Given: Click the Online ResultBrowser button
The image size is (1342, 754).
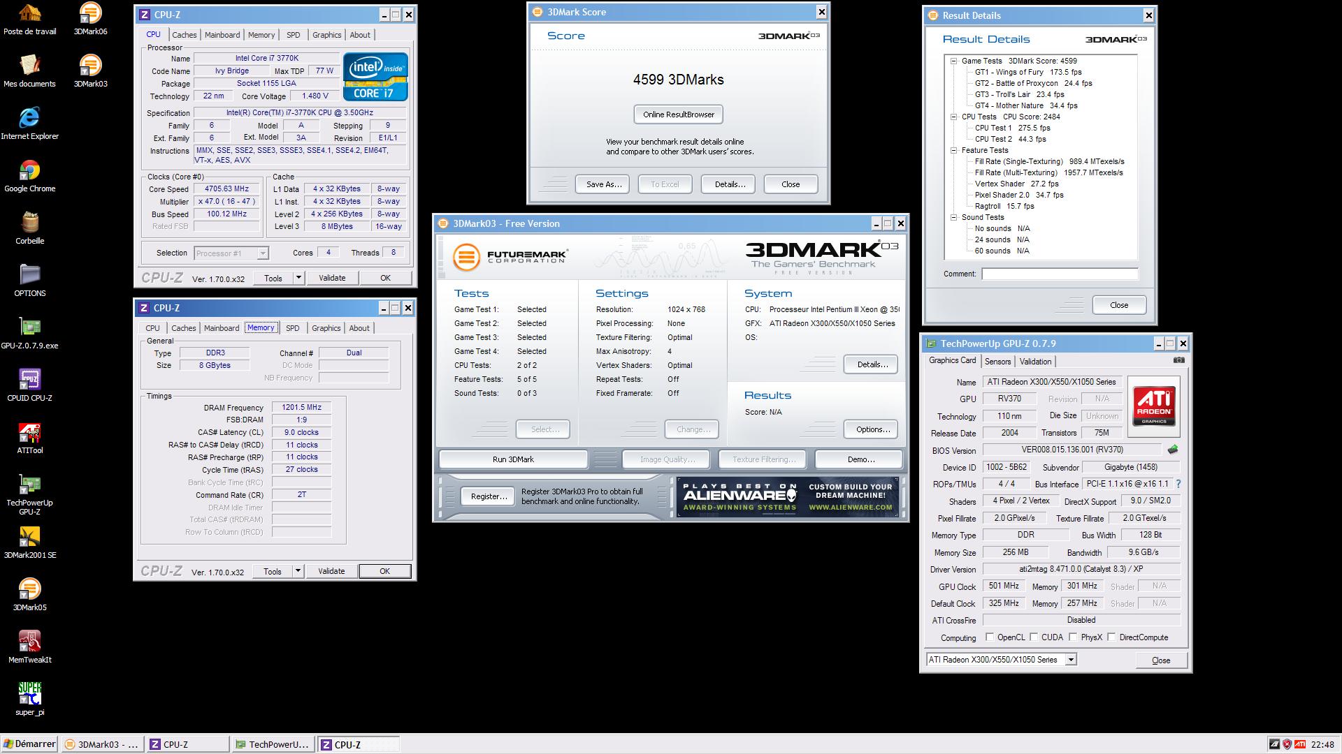Looking at the screenshot, I should tap(679, 114).
